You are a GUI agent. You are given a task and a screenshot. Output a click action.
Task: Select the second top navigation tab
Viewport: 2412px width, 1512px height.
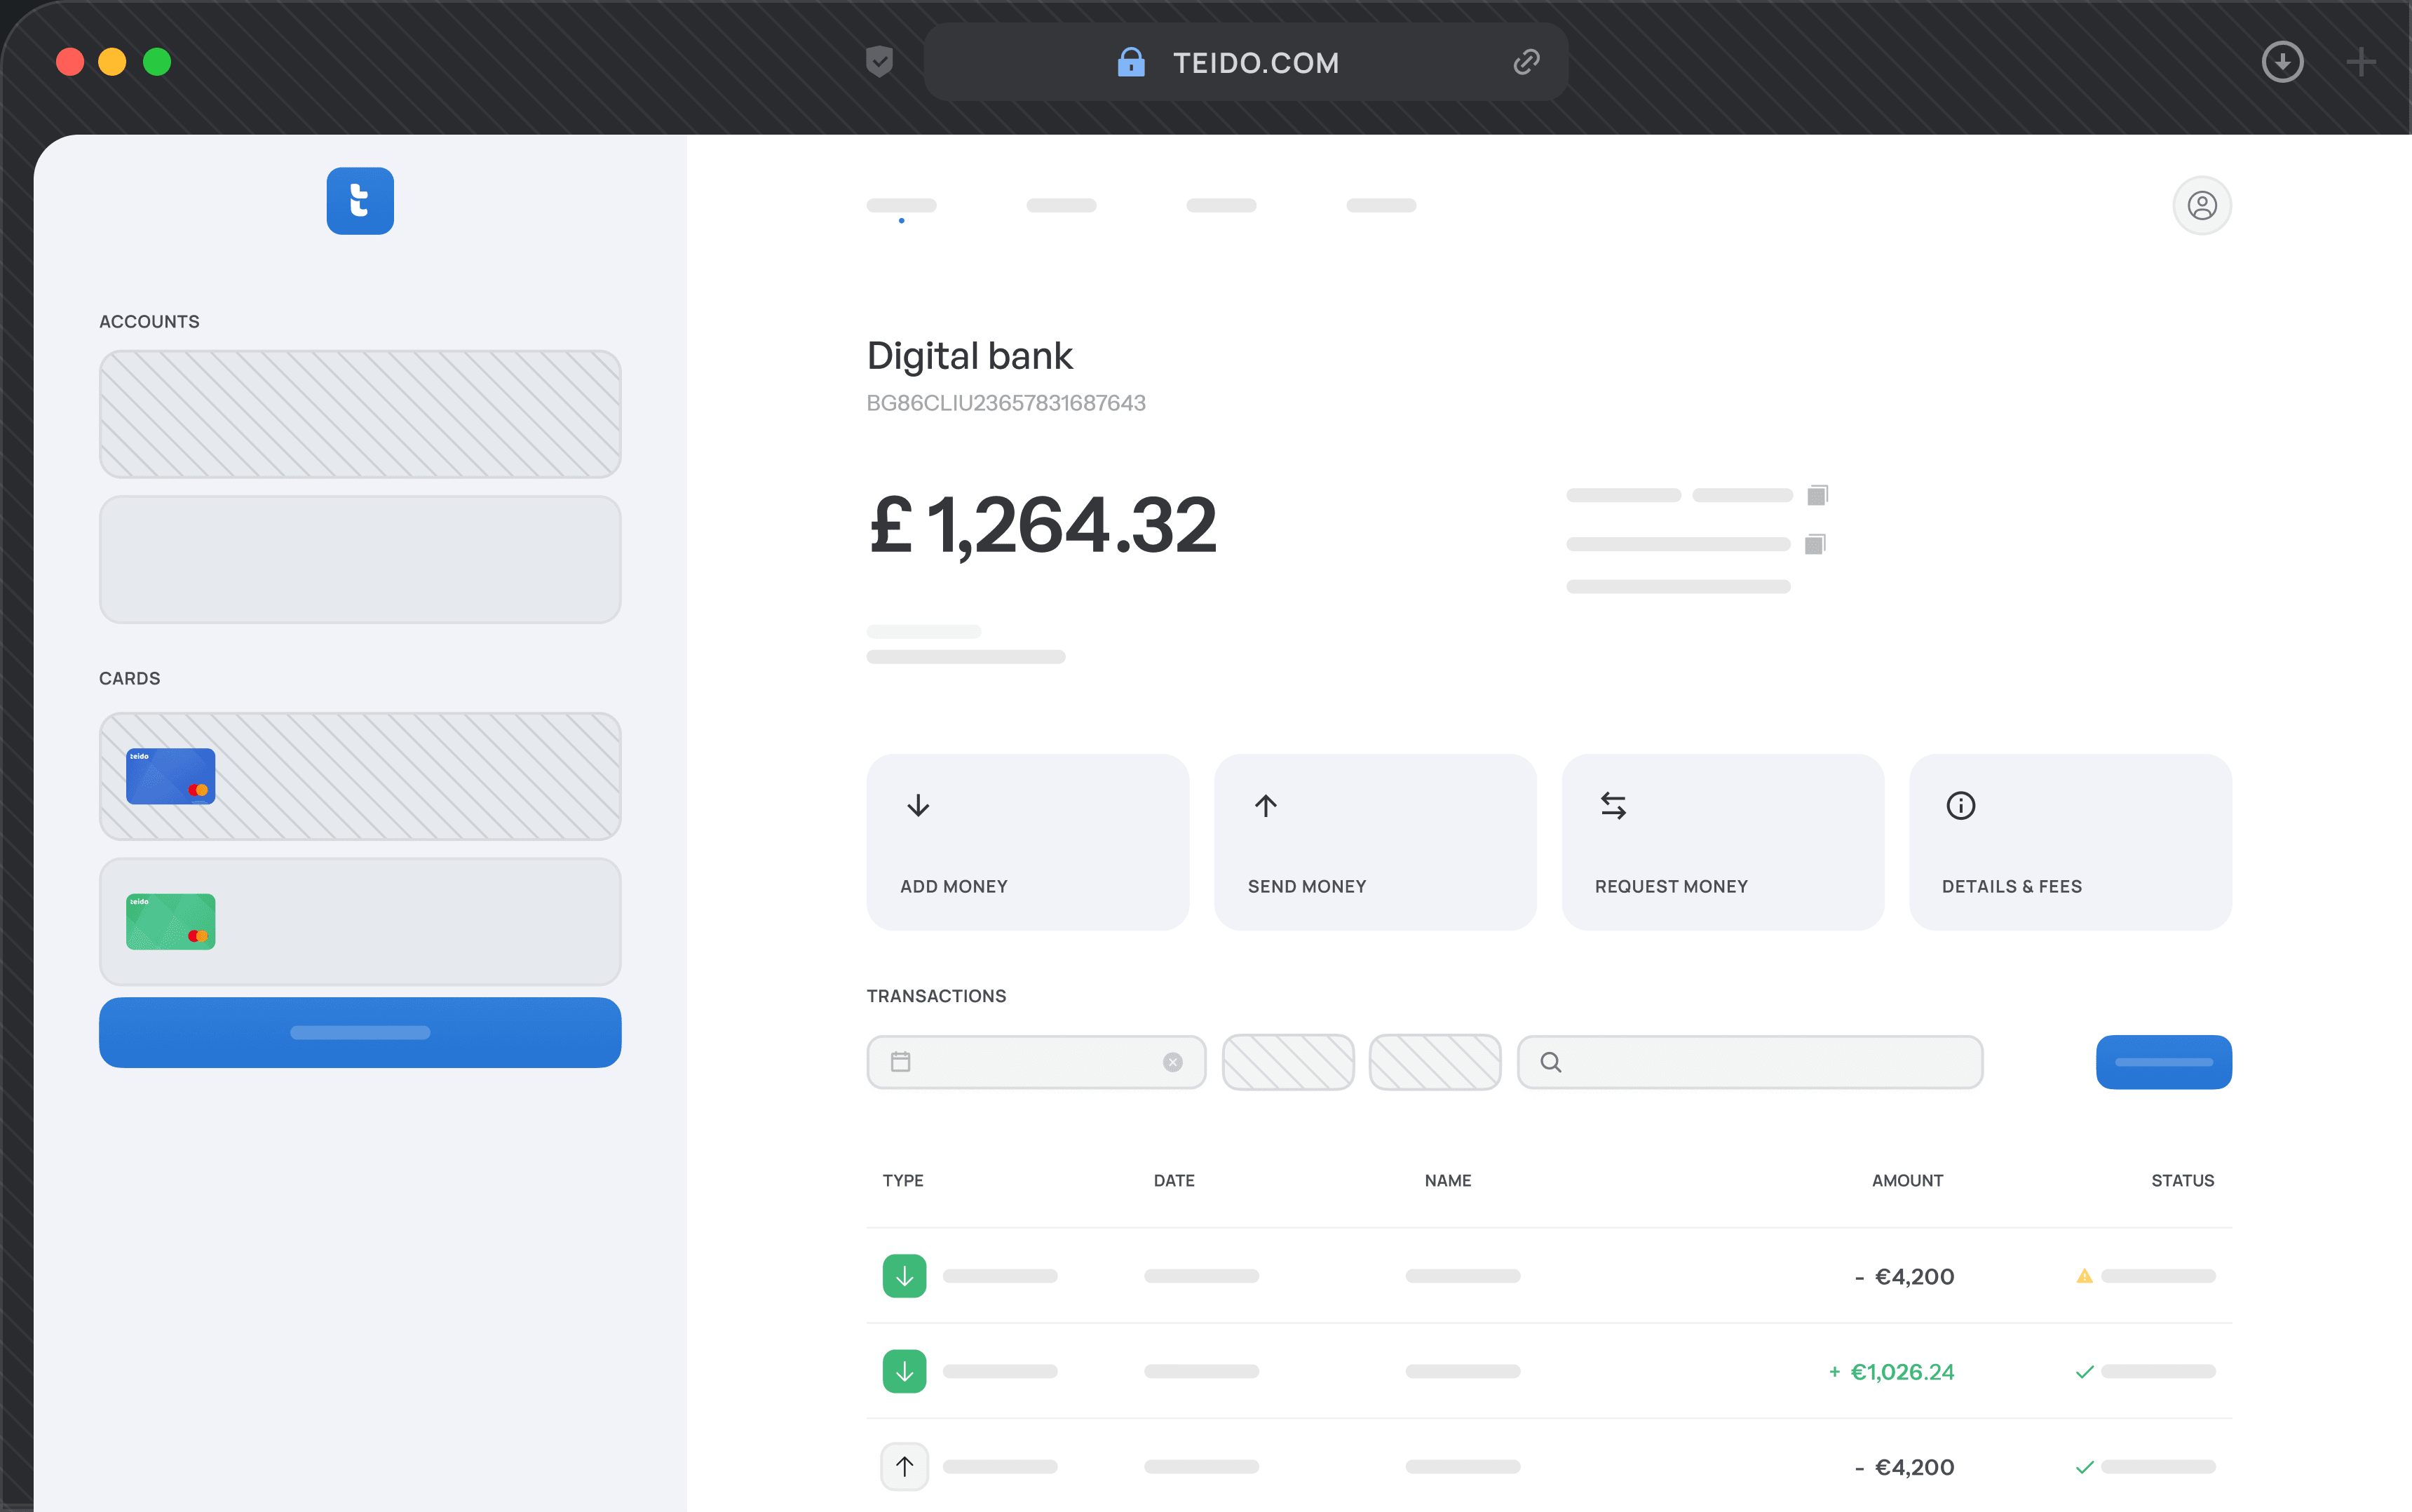[x=1062, y=206]
